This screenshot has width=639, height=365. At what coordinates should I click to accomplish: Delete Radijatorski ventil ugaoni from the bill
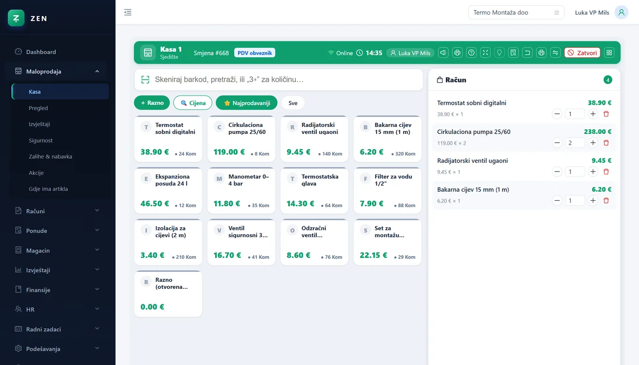(606, 171)
